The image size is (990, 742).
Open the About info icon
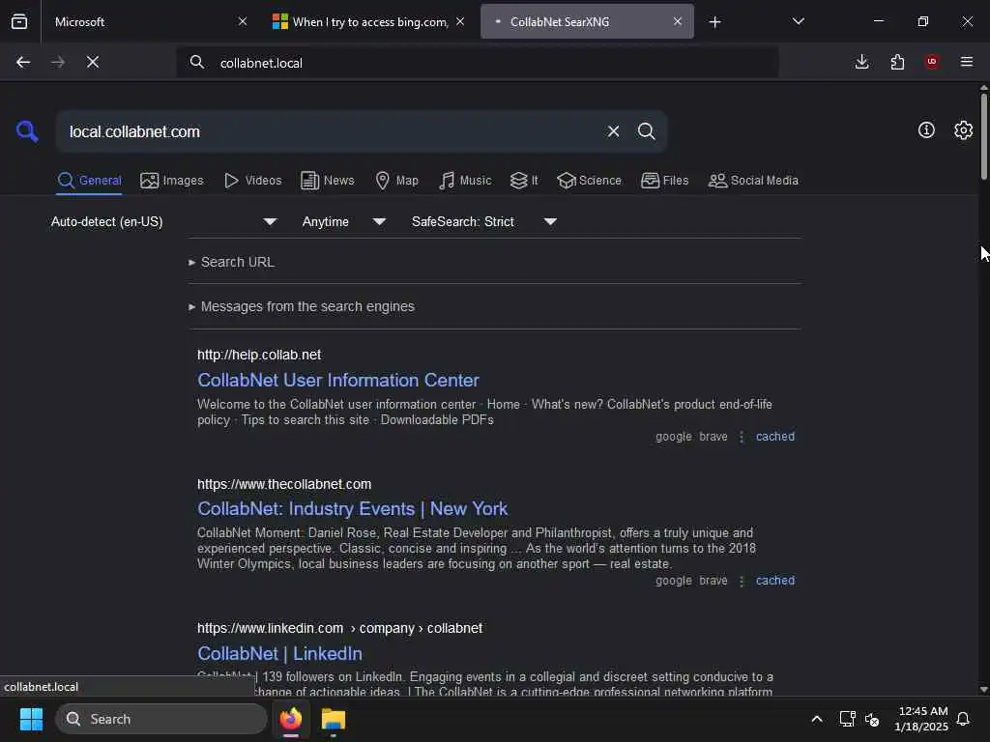(926, 130)
